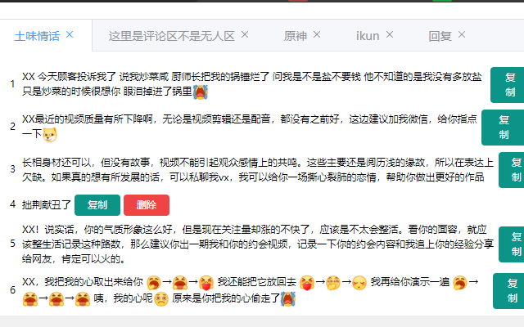Screen dimensions: 524x327
Task: Select the ikun tab
Action: click(368, 36)
